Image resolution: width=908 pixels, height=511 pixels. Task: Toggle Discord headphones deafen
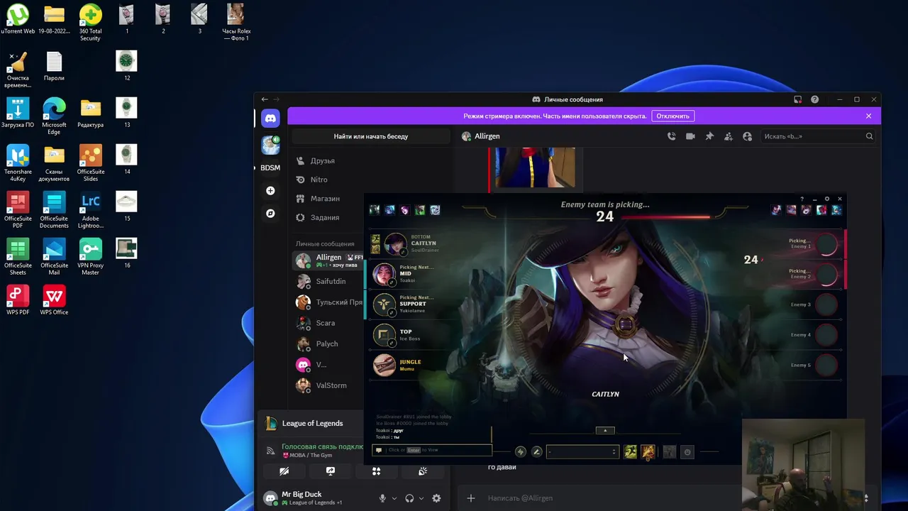tap(409, 499)
